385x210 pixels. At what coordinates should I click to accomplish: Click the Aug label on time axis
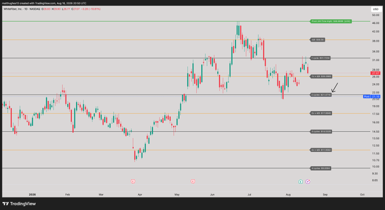tap(288, 195)
